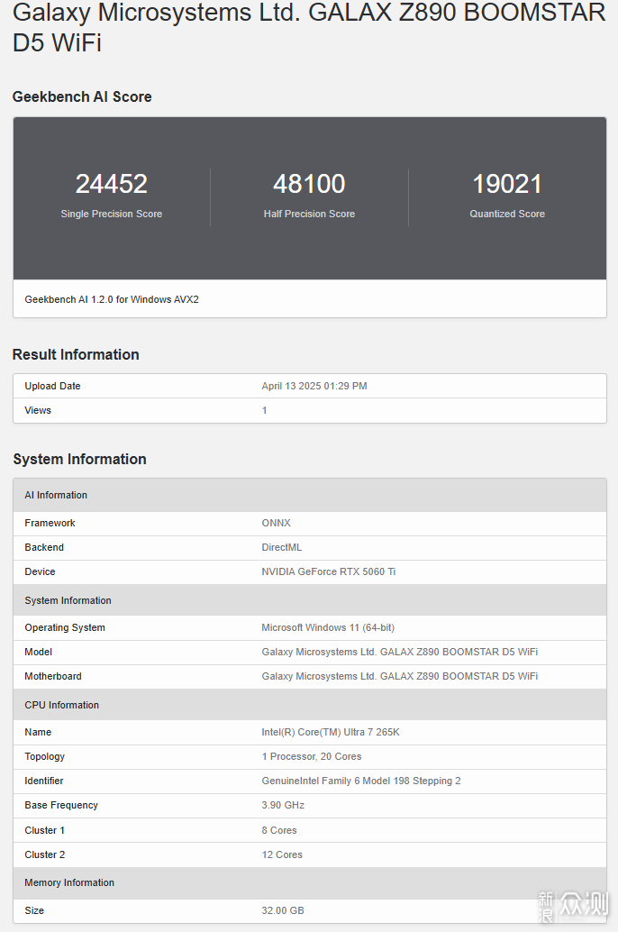This screenshot has width=618, height=932.
Task: Select the Model row's GALAX Z890 value
Action: 400,652
